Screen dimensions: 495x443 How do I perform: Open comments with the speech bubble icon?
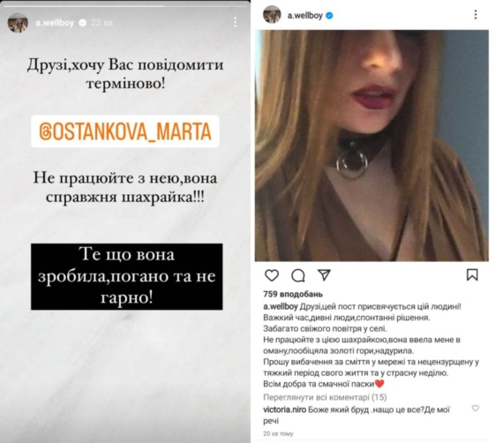(297, 275)
